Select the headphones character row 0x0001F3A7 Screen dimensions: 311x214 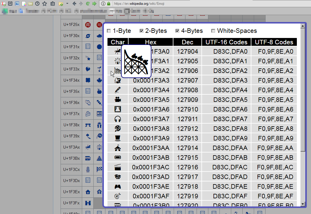point(202,119)
